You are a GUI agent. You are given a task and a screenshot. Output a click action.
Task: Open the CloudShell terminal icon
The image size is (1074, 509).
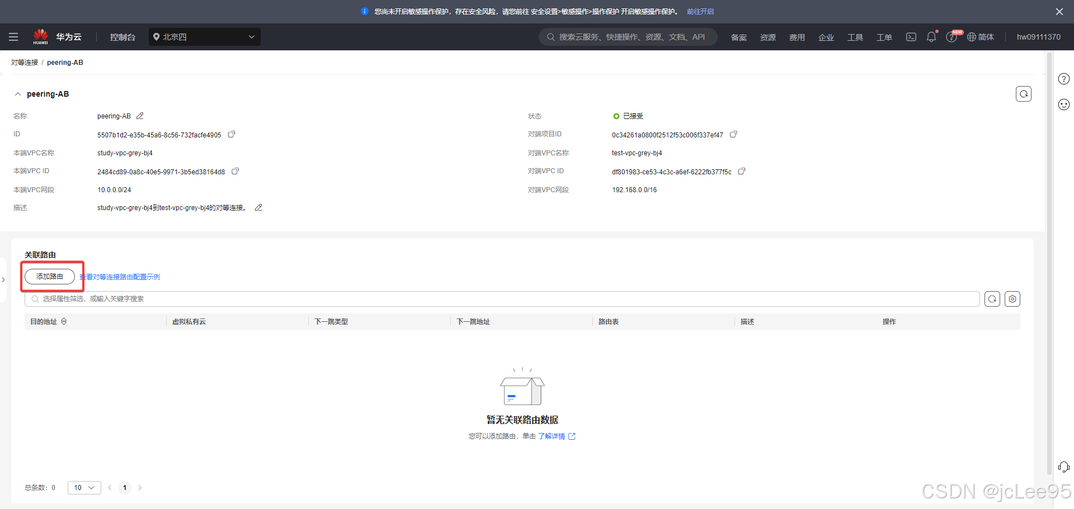911,37
